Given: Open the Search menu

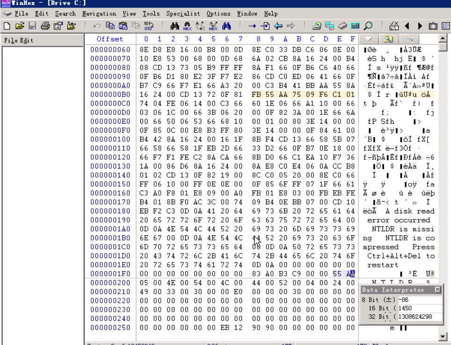Looking at the screenshot, I should click(65, 14).
